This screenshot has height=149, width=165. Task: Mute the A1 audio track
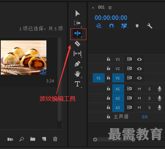[x=139, y=89]
